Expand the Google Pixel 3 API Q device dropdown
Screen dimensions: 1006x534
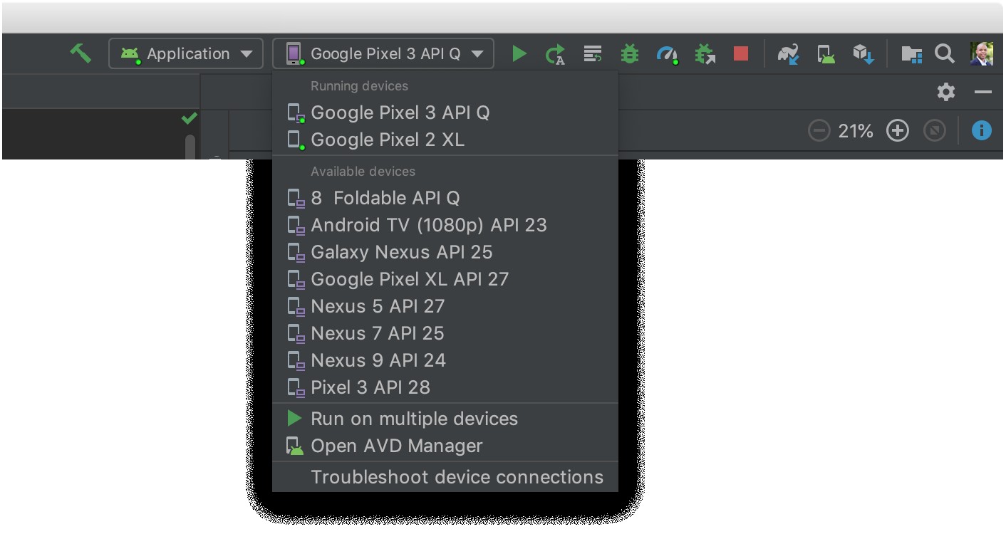[x=383, y=53]
